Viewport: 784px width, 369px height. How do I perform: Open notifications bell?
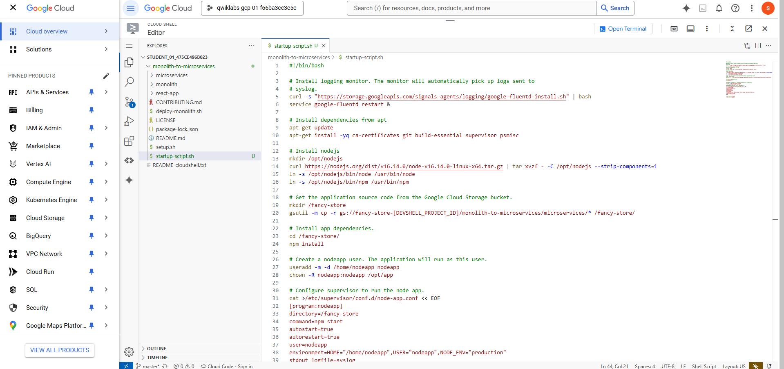tap(719, 8)
